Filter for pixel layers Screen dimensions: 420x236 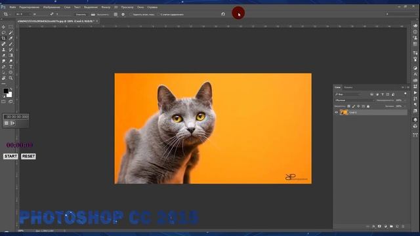[372, 94]
